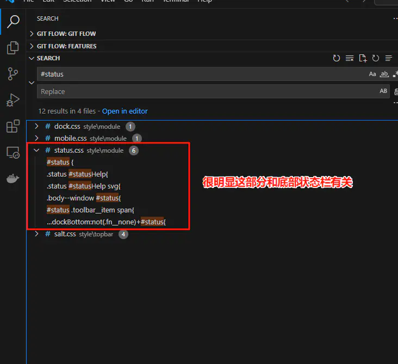The height and width of the screenshot is (364, 398).
Task: Open Remote Explorer in activity bar
Action: point(13,153)
